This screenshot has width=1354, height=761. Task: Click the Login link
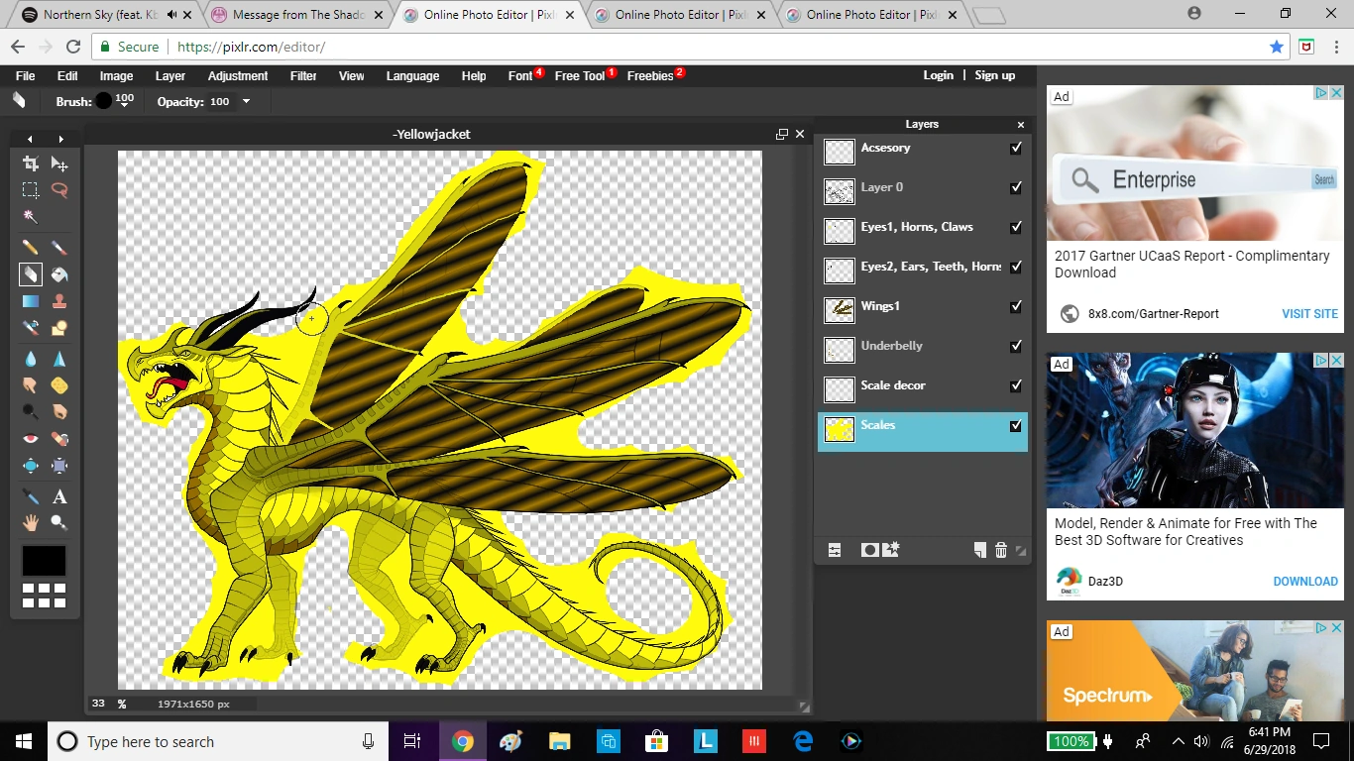[938, 75]
